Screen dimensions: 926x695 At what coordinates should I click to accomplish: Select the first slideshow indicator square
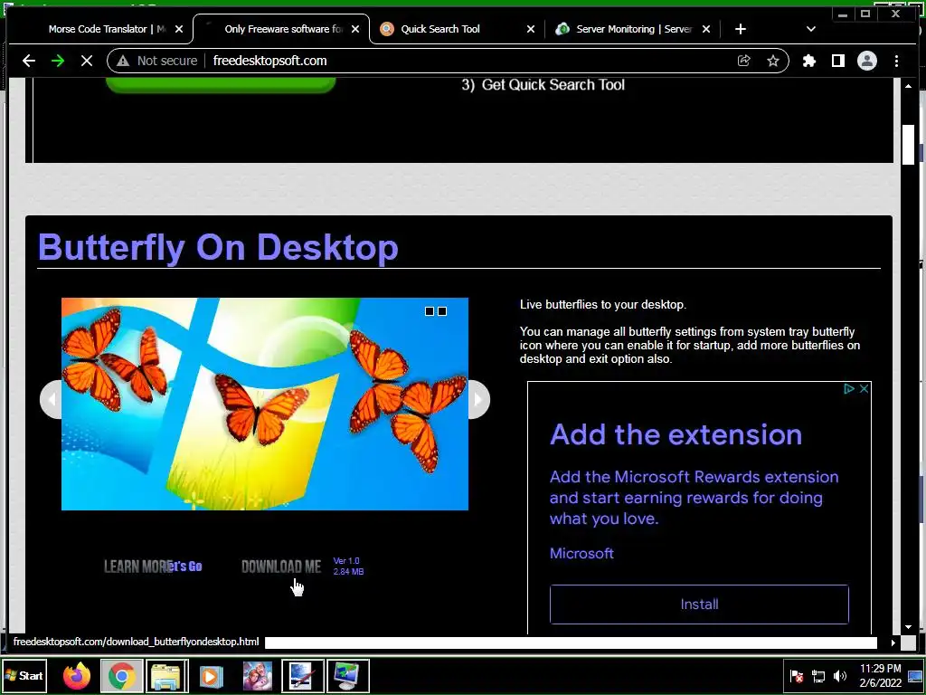(430, 311)
